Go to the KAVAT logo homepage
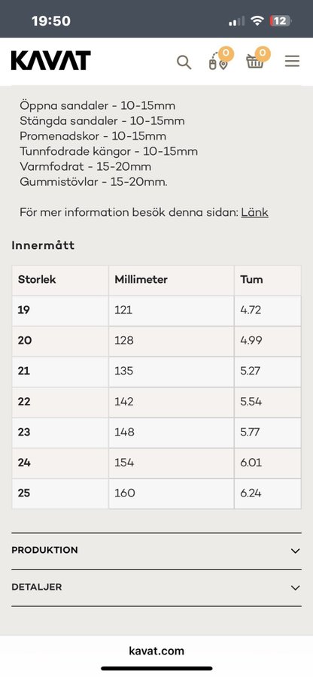Viewport: 313px width, 677px height. [x=51, y=60]
